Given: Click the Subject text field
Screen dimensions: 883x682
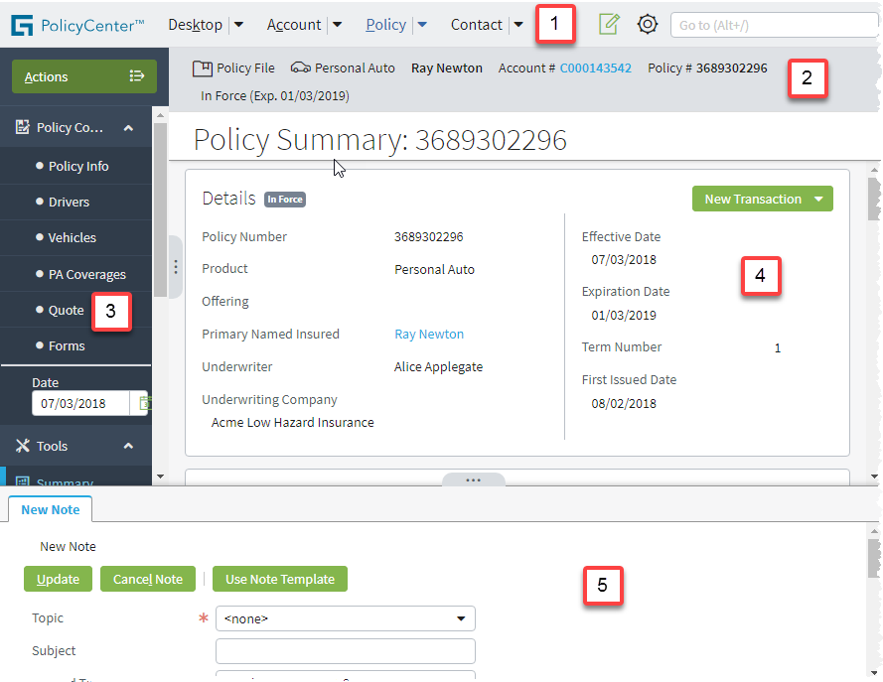Looking at the screenshot, I should (345, 651).
